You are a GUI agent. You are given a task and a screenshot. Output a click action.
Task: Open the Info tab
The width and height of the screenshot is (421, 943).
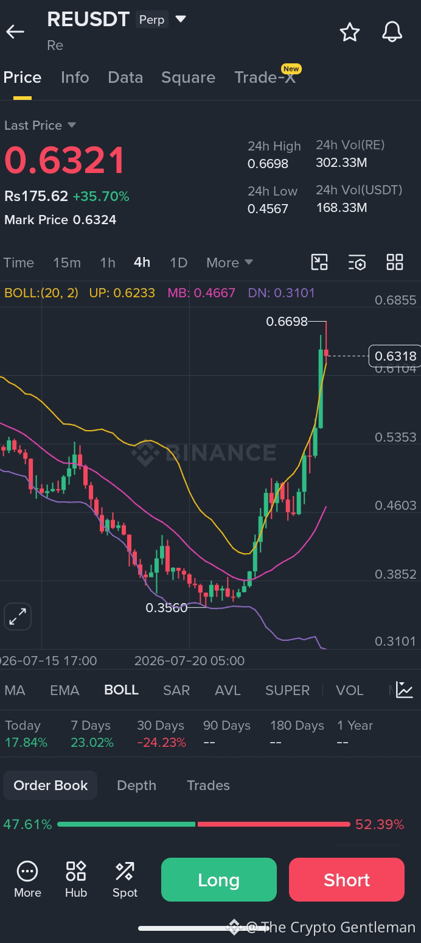(75, 77)
